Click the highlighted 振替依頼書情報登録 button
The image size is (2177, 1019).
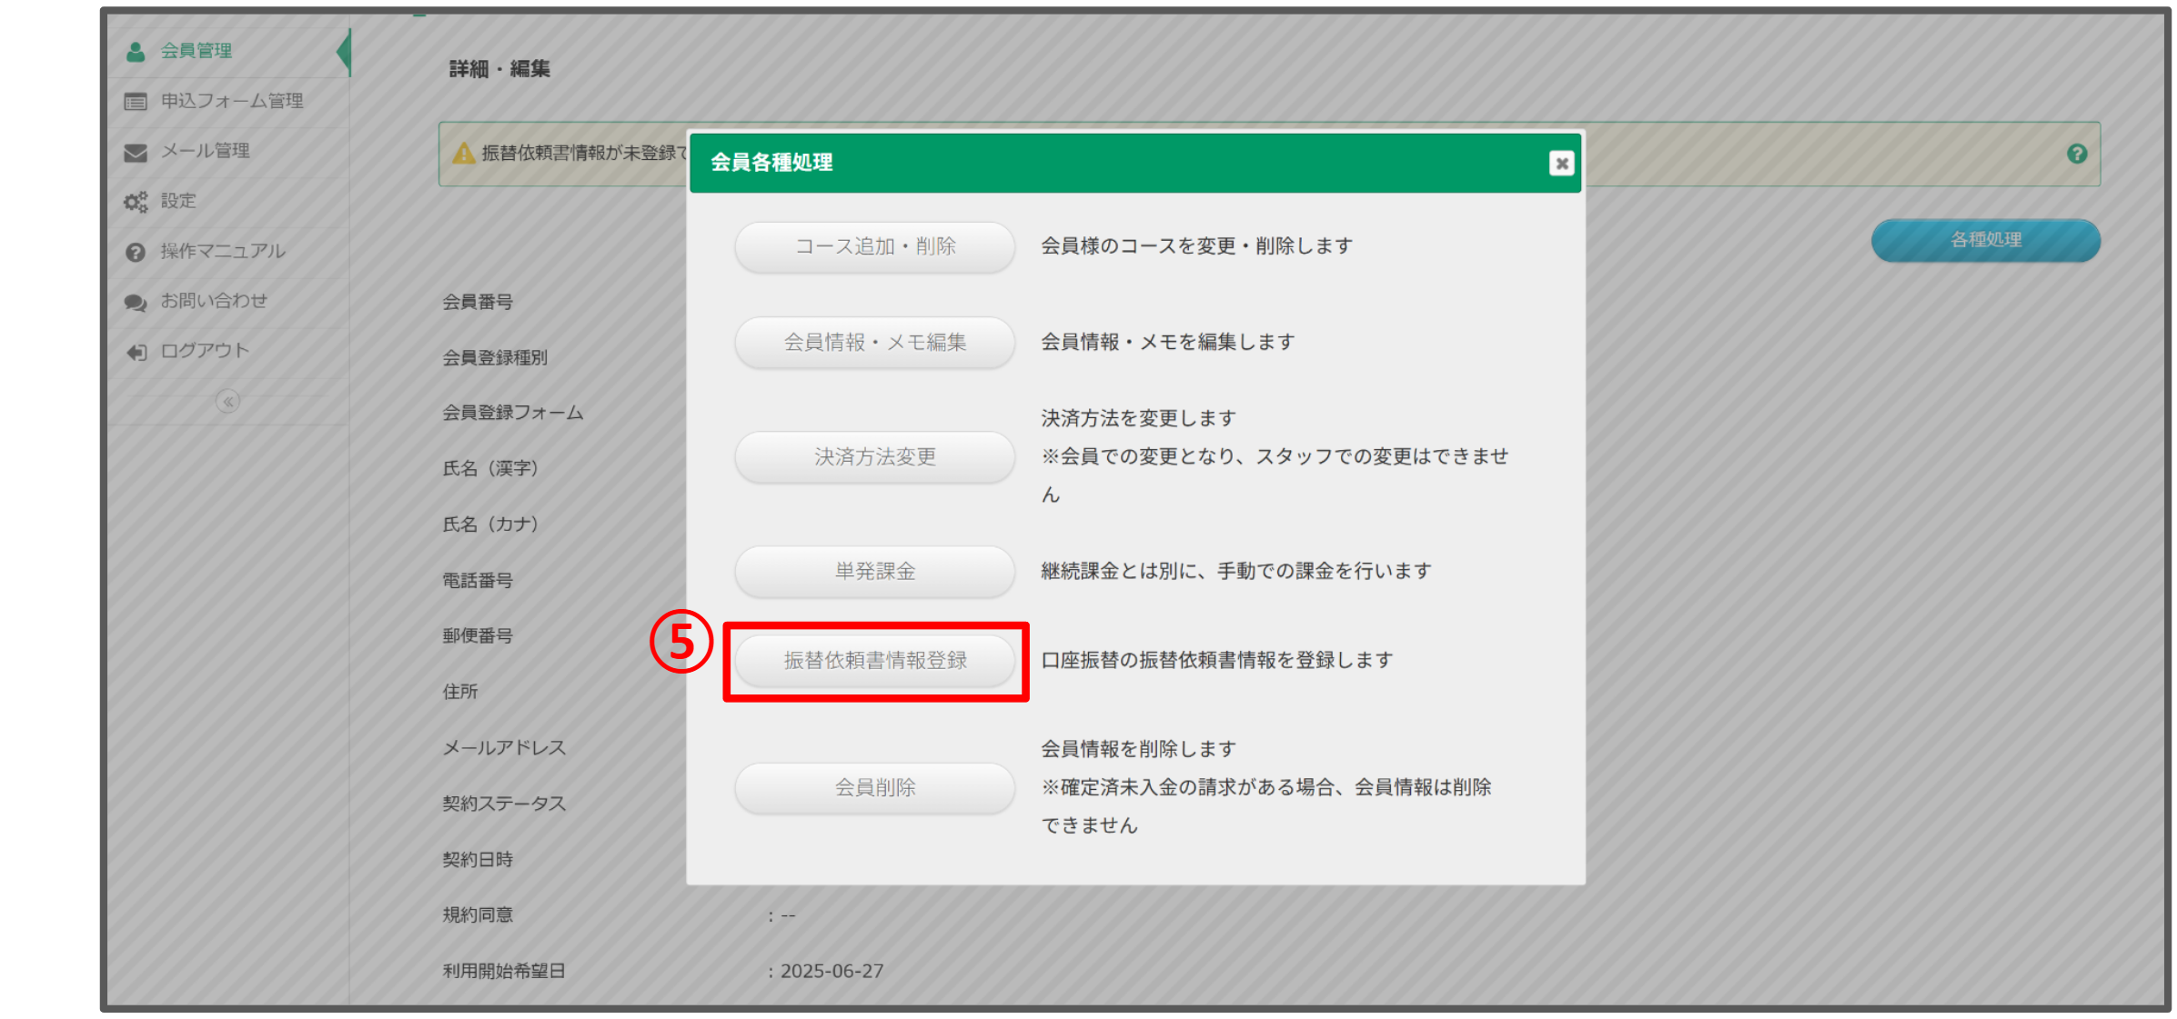874,661
